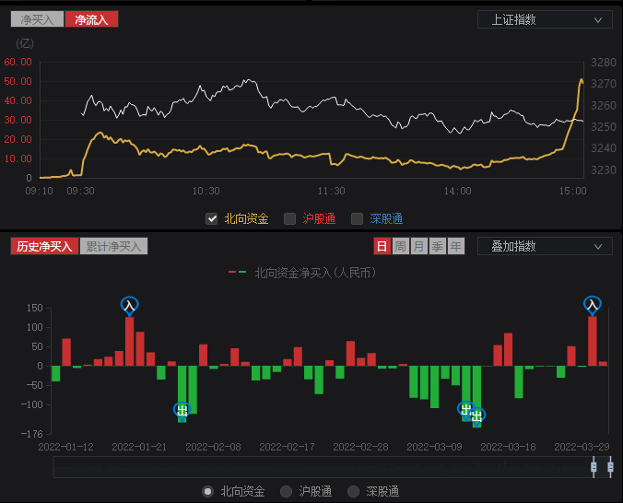This screenshot has height=503, width=623.
Task: Switch to the 净买入 tab
Action: click(x=37, y=19)
